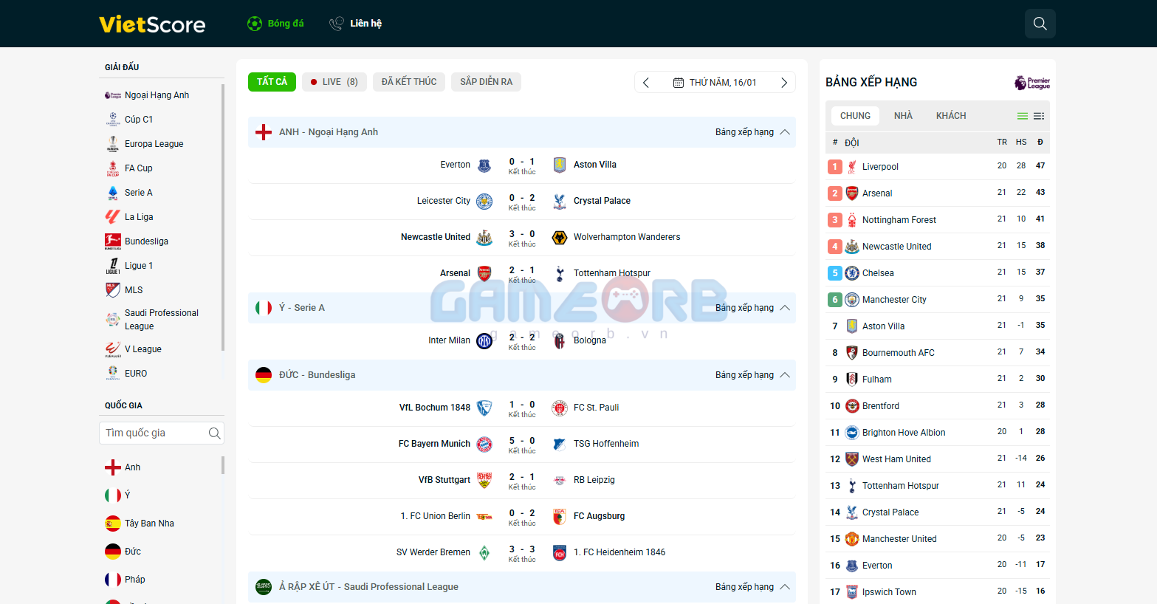Go to previous day arrow
Screen dimensions: 1157x604
(x=646, y=83)
